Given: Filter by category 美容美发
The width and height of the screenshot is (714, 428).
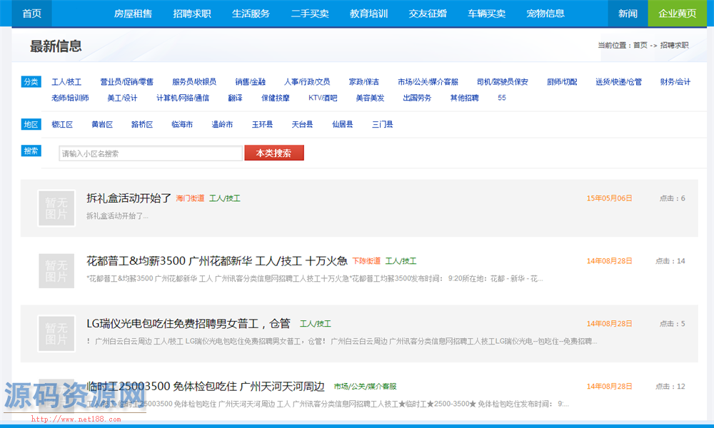Looking at the screenshot, I should click(370, 98).
